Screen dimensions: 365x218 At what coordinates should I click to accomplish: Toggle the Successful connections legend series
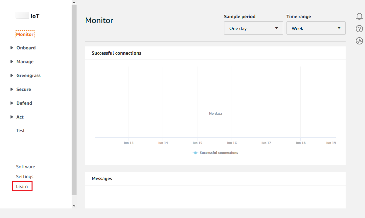click(x=216, y=153)
